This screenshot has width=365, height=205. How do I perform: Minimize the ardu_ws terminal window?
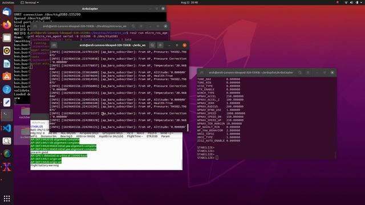170,45
